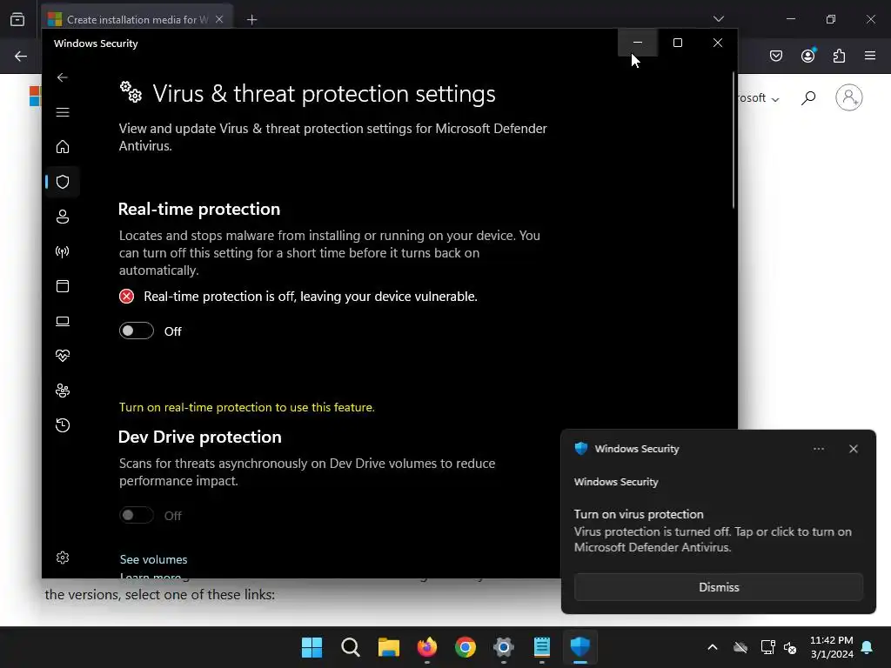The image size is (891, 668).
Task: Open App & browser control icon
Action: pyautogui.click(x=63, y=286)
